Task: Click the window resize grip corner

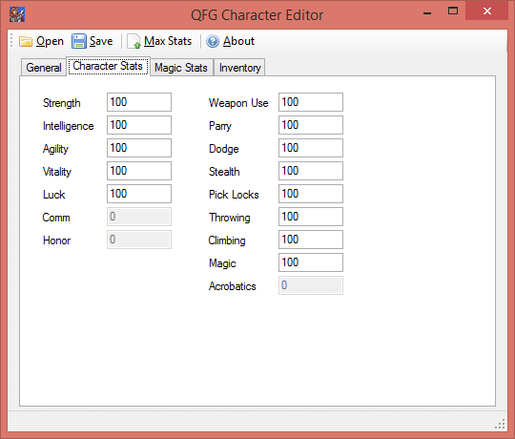Action: click(x=500, y=424)
